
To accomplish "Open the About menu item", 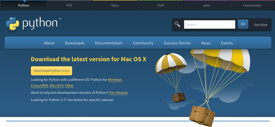I will coord(49,43).
